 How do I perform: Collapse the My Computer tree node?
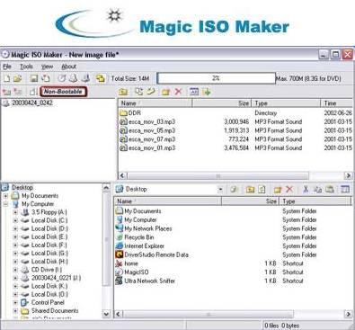tap(5, 204)
